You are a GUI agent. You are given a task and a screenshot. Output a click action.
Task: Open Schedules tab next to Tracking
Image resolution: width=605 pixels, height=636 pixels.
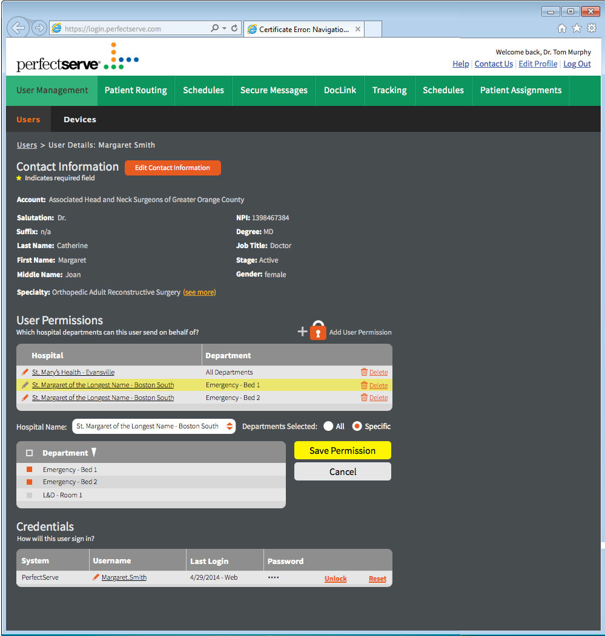[443, 90]
